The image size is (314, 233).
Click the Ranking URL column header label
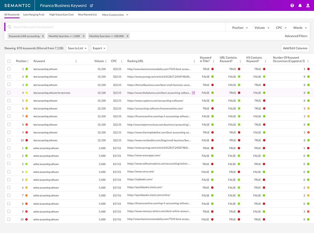(135, 61)
